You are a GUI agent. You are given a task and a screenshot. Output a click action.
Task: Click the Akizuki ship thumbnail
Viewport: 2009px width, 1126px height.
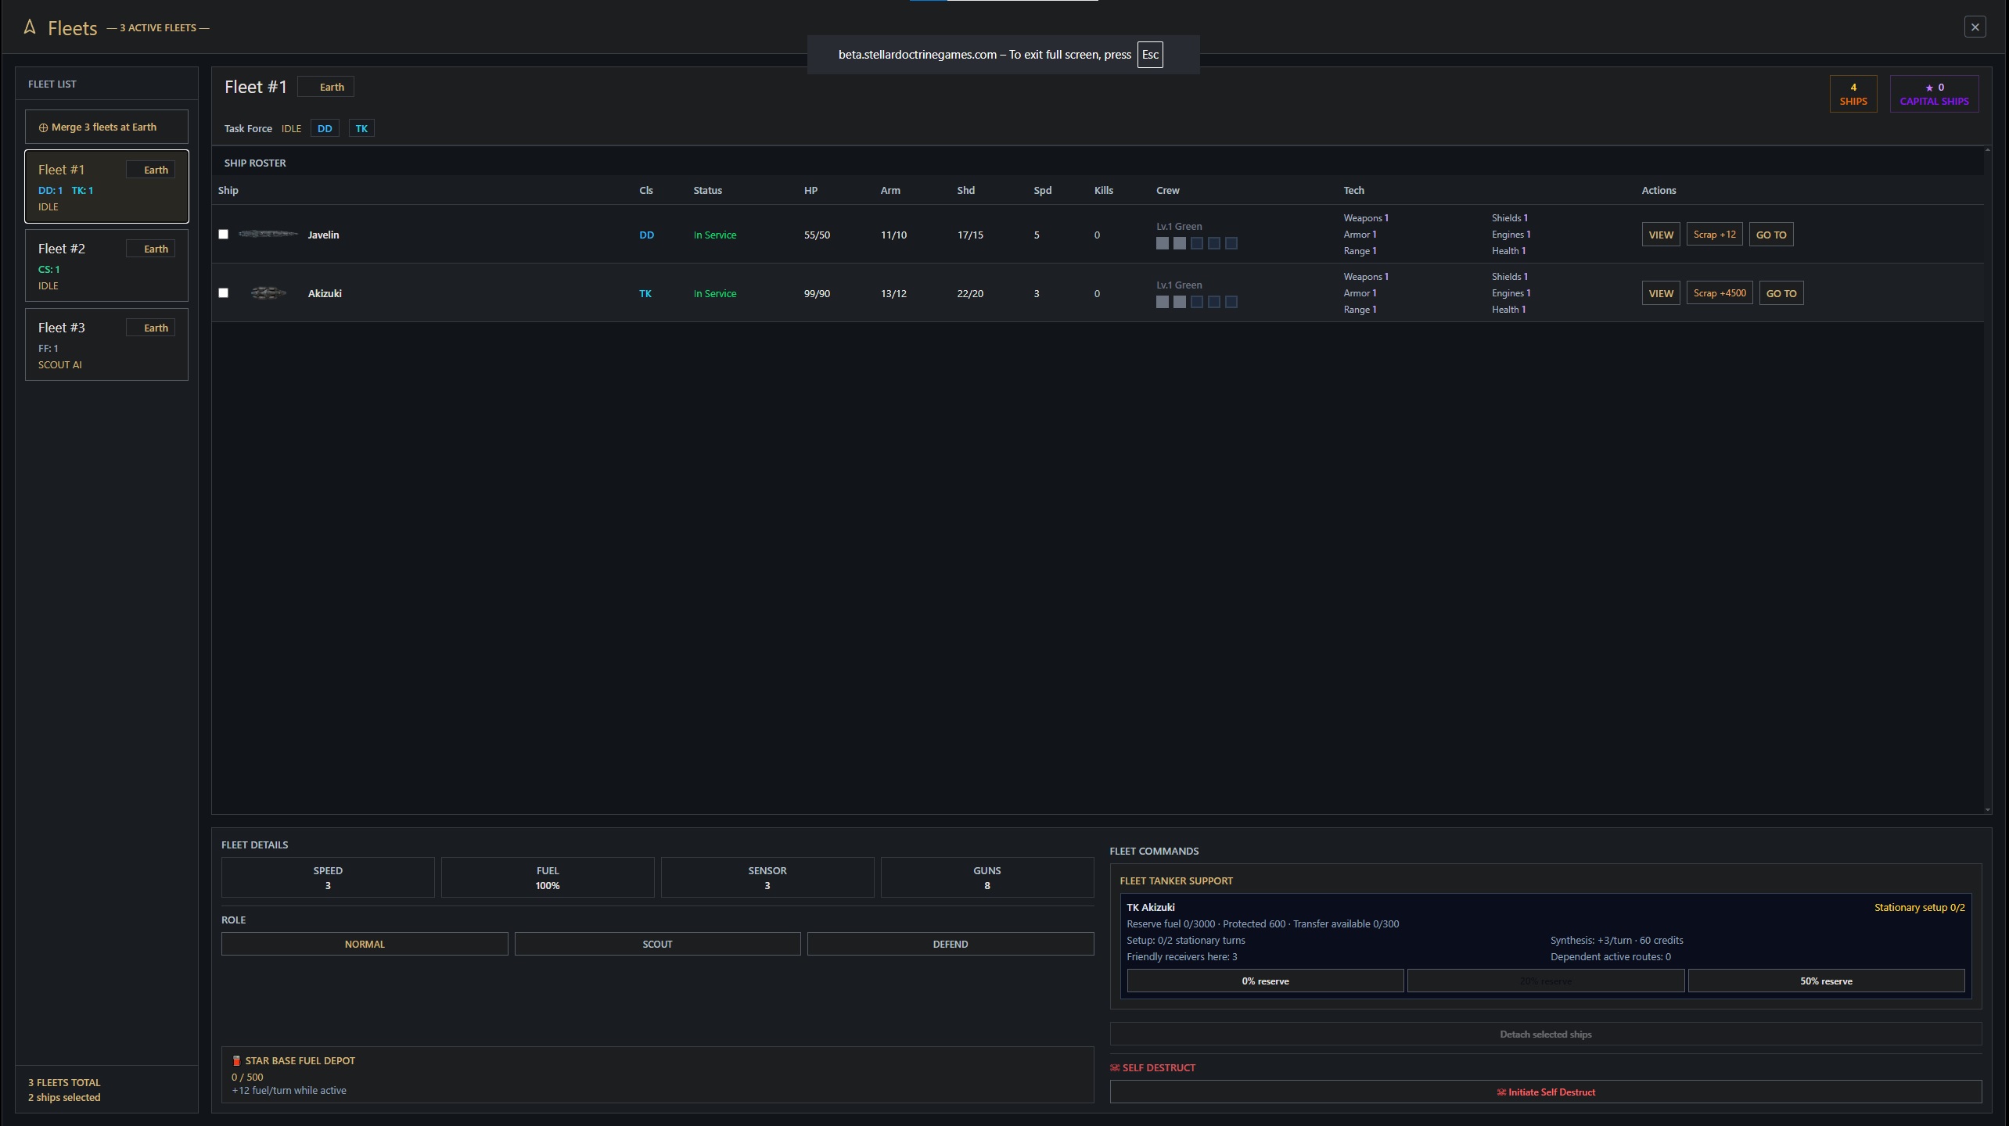pos(268,293)
